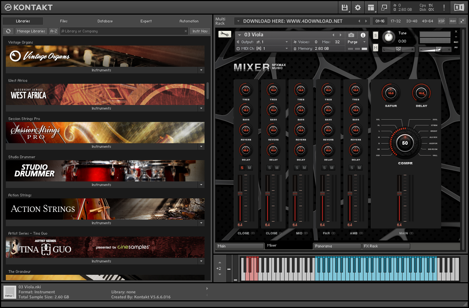Load the next instrument arrow beside 03 Viola
469x308 pixels.
(340, 35)
